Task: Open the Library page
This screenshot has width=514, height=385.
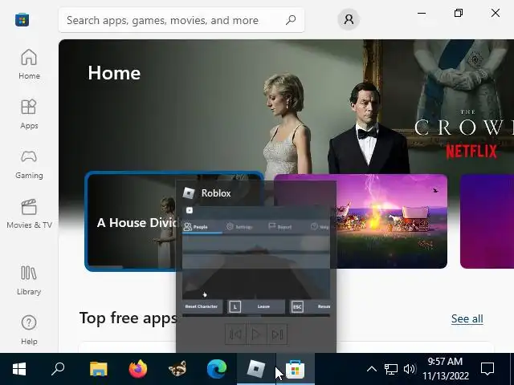Action: [29, 280]
